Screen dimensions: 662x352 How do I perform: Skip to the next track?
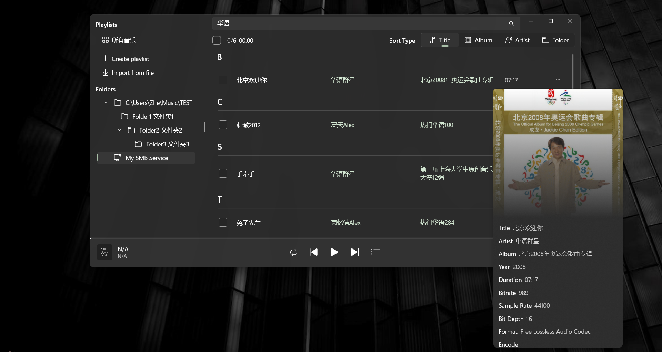(355, 252)
